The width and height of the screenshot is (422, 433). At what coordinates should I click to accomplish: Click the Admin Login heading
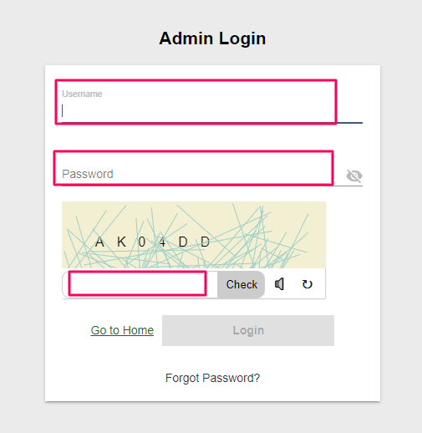tap(212, 38)
